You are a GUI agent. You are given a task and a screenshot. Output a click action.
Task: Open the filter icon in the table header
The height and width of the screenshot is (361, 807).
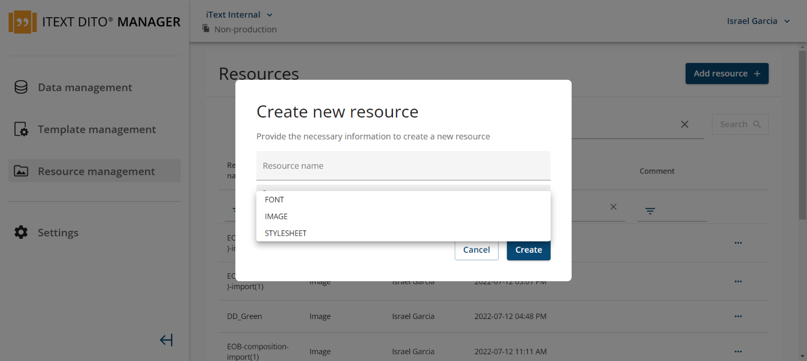pyautogui.click(x=650, y=211)
